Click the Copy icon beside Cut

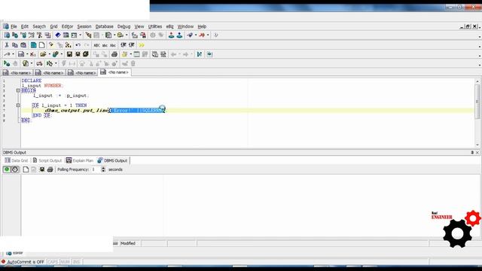coord(15,45)
